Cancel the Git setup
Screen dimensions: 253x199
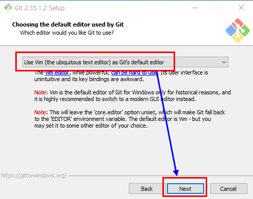229,189
